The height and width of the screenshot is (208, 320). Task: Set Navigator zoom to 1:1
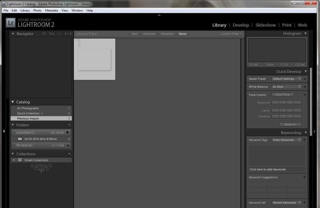tap(59, 34)
